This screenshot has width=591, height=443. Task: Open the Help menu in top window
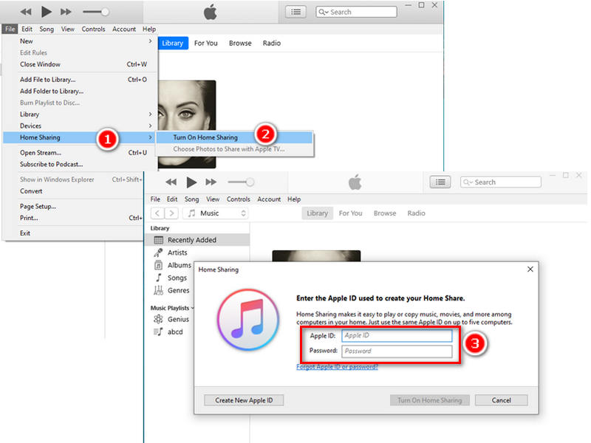[x=149, y=29]
